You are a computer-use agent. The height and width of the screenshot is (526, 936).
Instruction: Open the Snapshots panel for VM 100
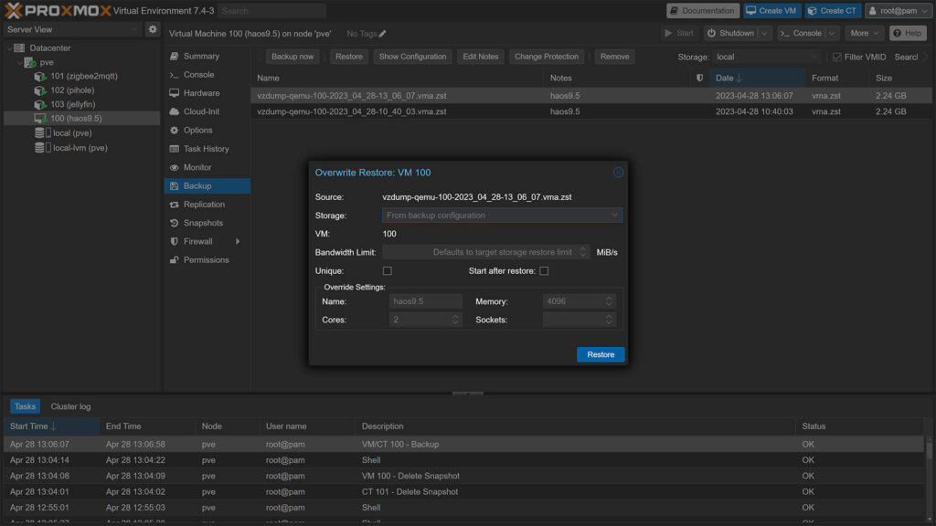click(200, 222)
